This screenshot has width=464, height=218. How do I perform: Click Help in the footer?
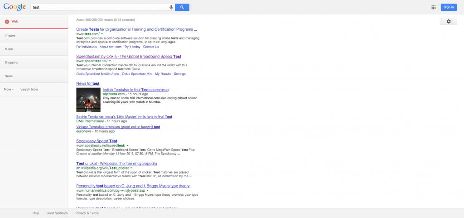coord(36,213)
